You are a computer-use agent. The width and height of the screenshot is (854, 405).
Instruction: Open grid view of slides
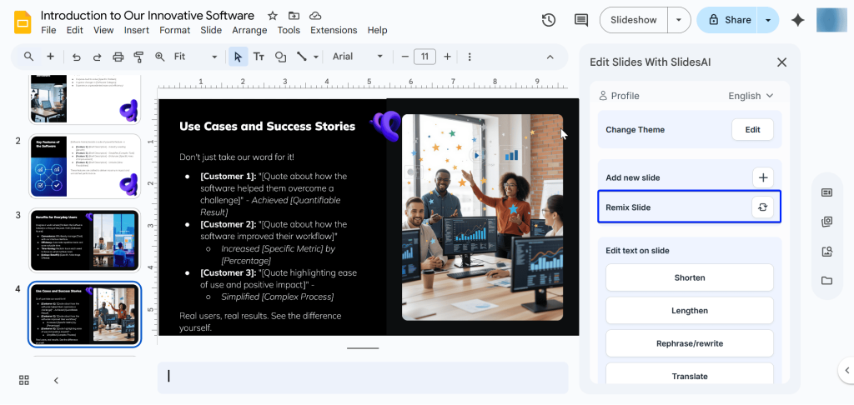(x=24, y=380)
